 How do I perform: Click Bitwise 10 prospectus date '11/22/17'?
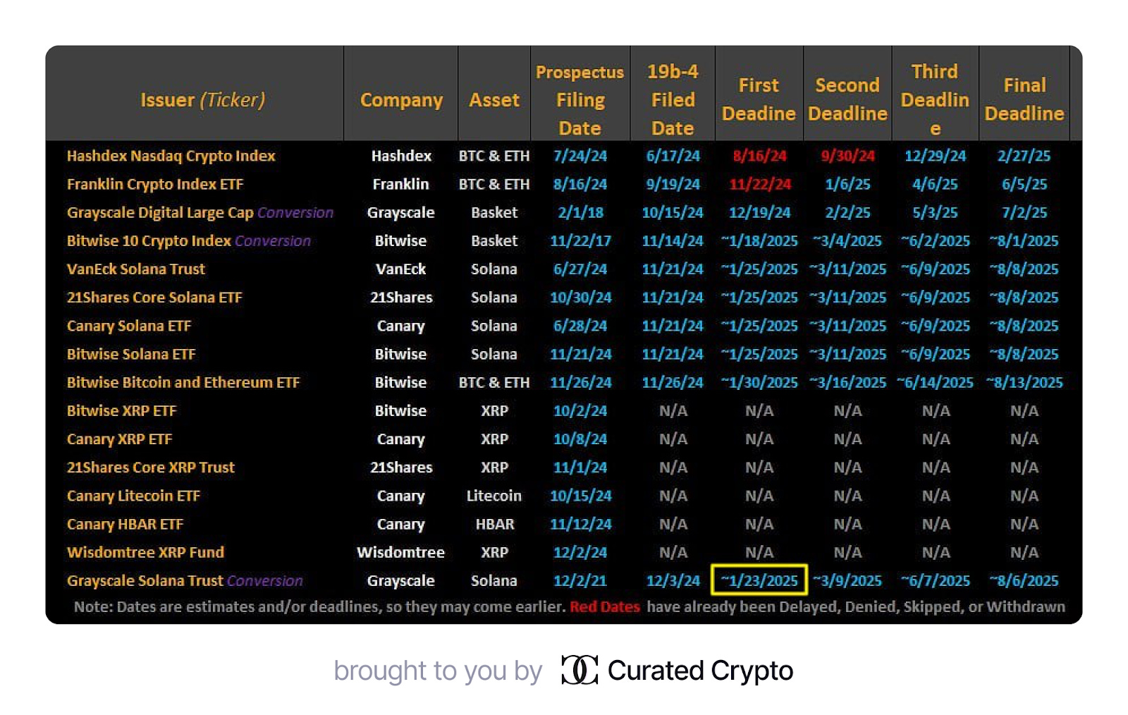[580, 240]
